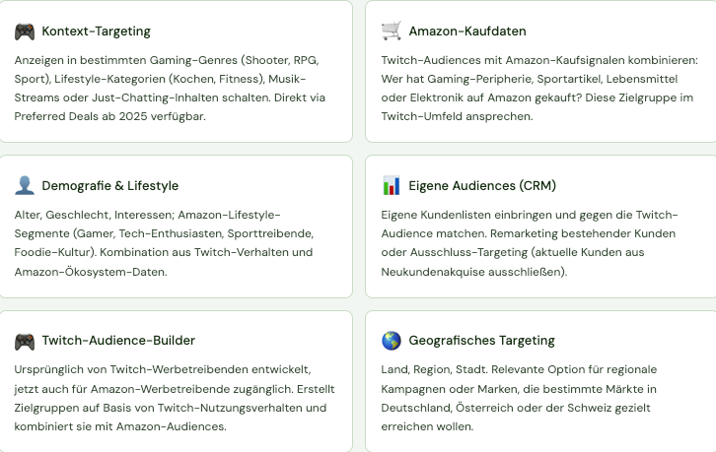Screen dimensions: 716x452
Task: Click the Twitch-Umfeld ansprechen sentence
Action: (x=457, y=116)
